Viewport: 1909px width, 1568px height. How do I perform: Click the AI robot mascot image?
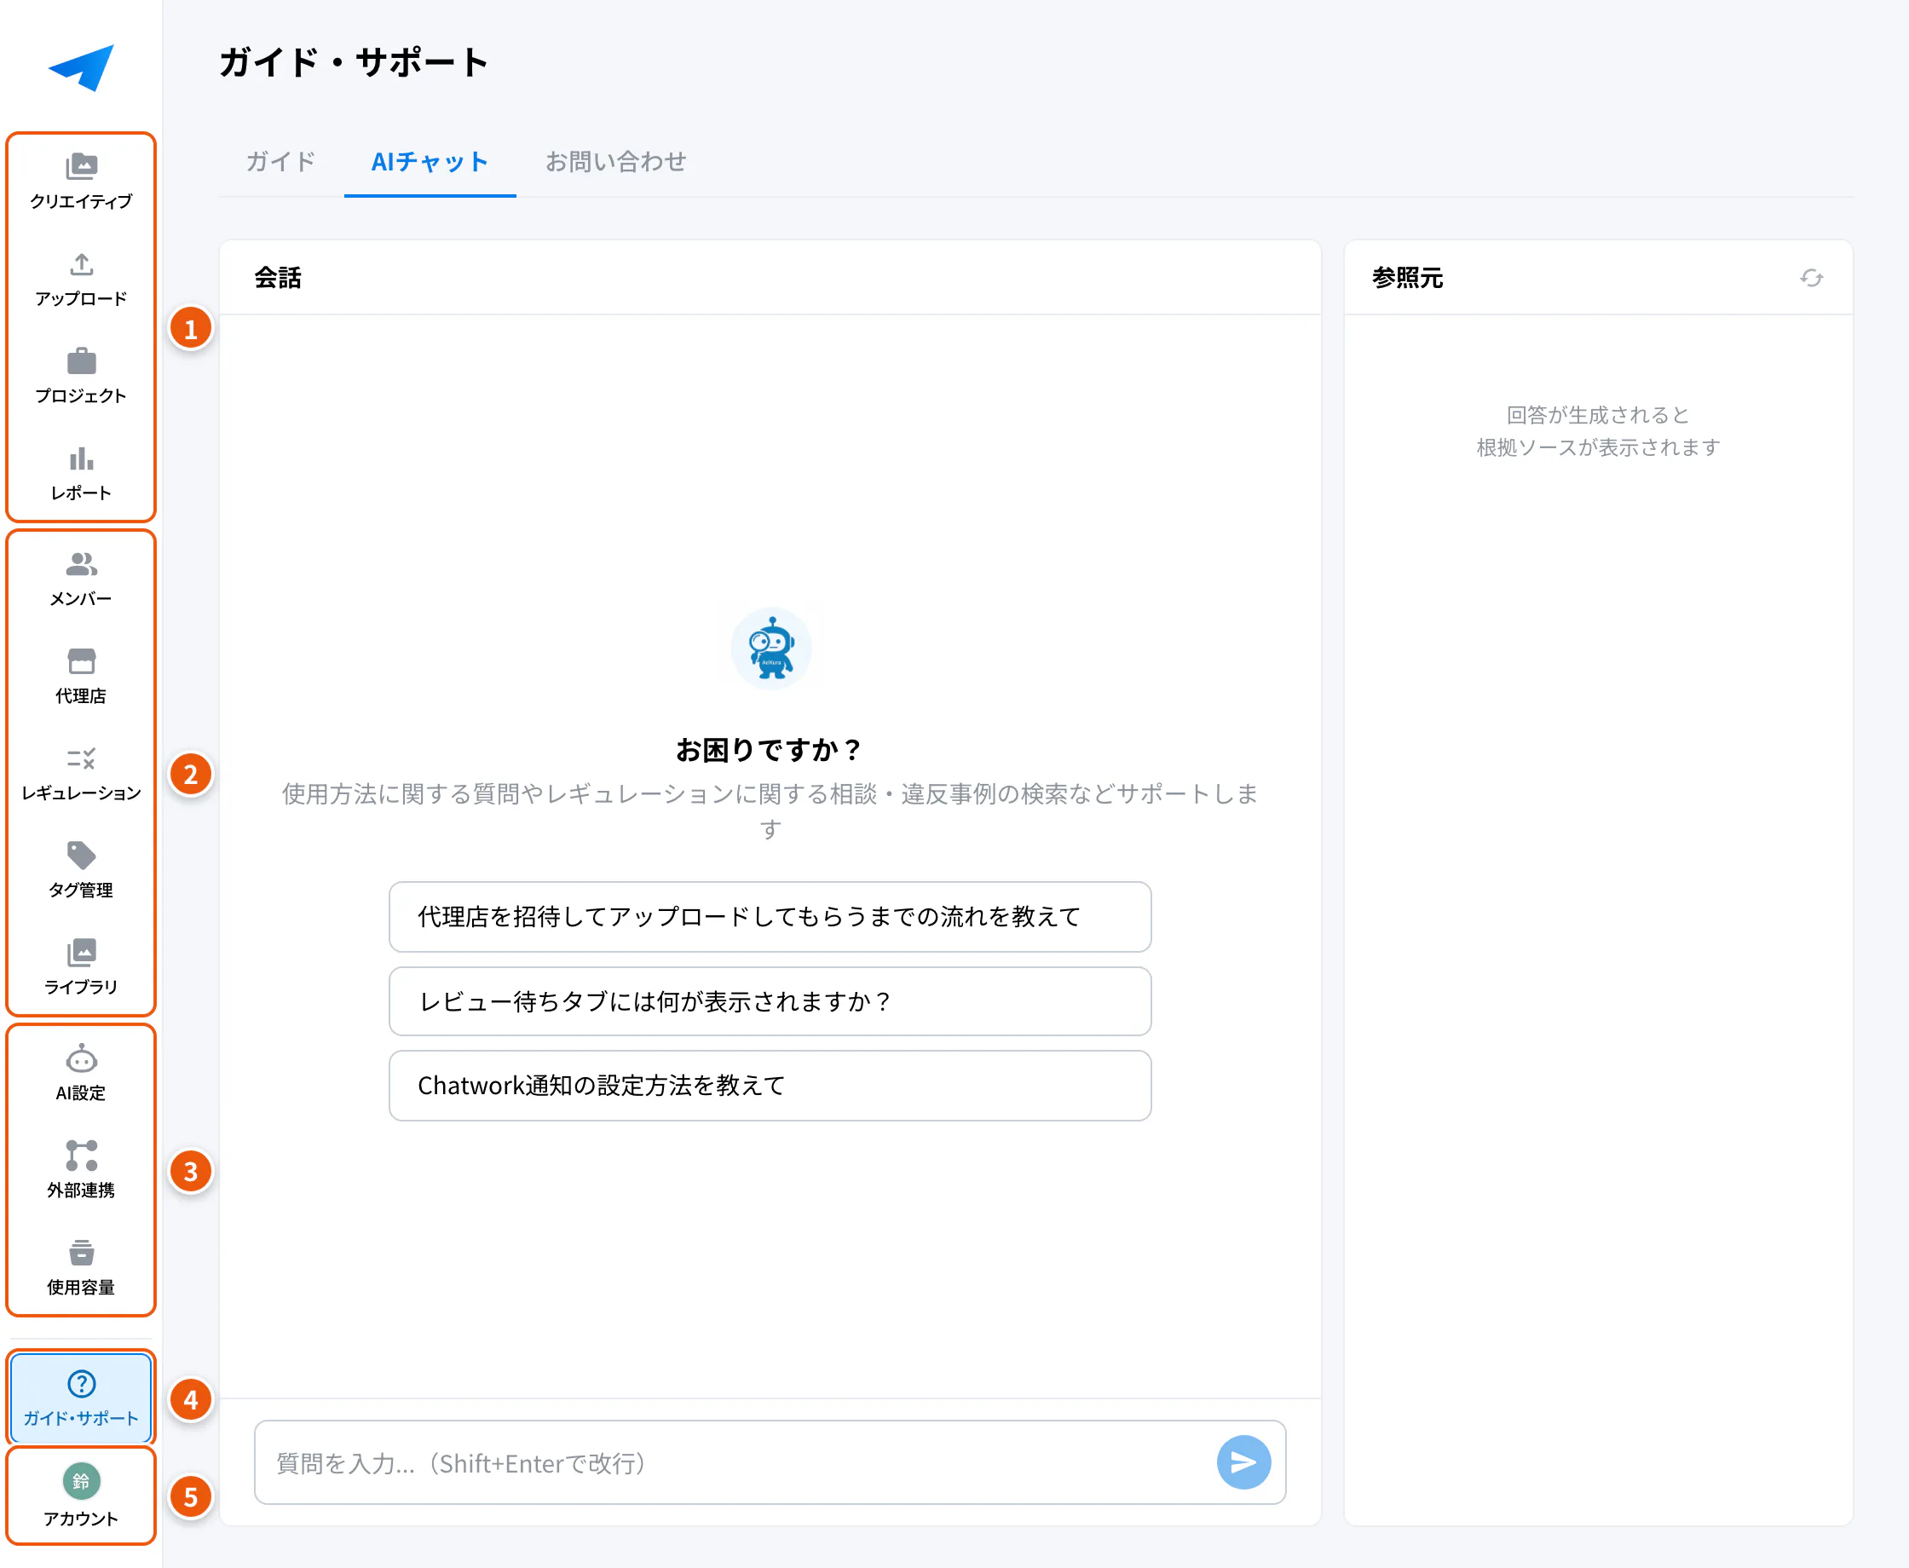(x=771, y=649)
